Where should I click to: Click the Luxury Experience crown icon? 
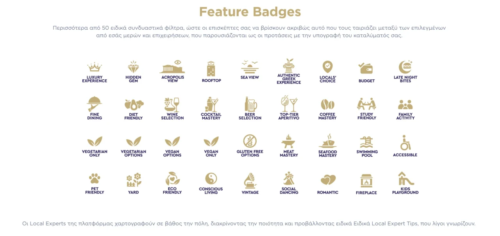click(95, 67)
